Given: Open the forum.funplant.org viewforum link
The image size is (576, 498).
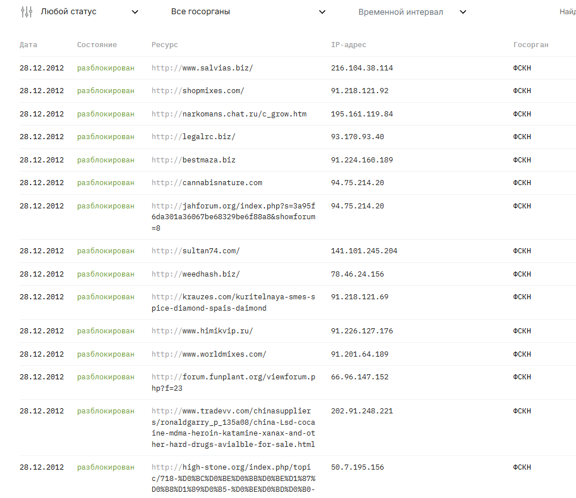Looking at the screenshot, I should pyautogui.click(x=233, y=383).
